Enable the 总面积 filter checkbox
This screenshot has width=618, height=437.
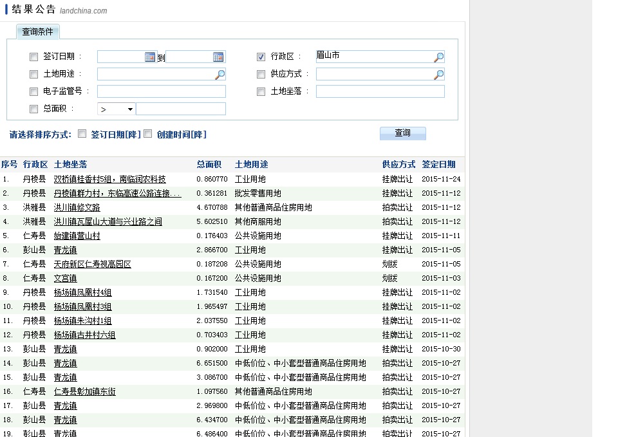[34, 109]
